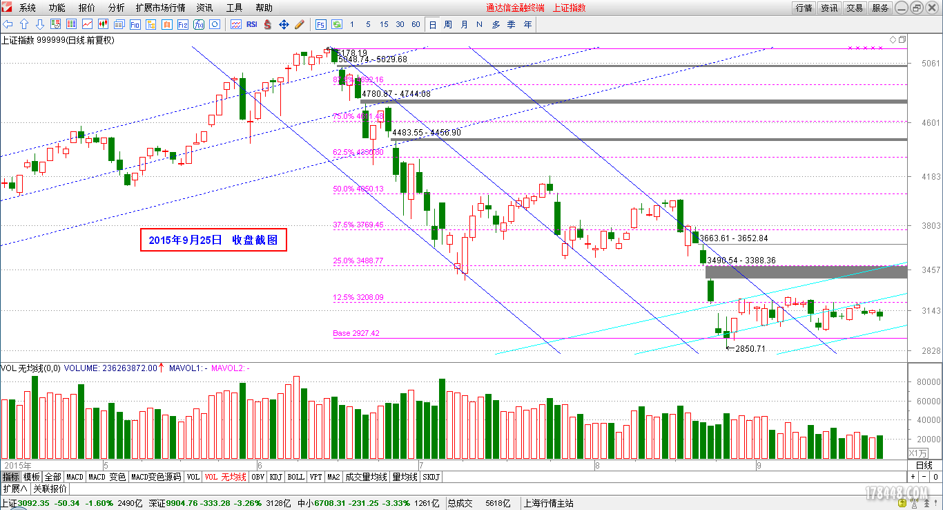Click the 行情 button

(x=804, y=8)
